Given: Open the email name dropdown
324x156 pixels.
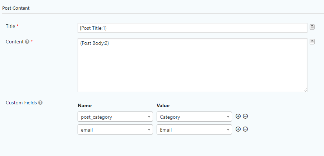Looking at the screenshot, I should (x=115, y=129).
